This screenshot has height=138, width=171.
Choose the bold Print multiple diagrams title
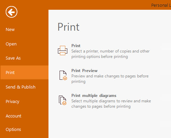[94, 96]
